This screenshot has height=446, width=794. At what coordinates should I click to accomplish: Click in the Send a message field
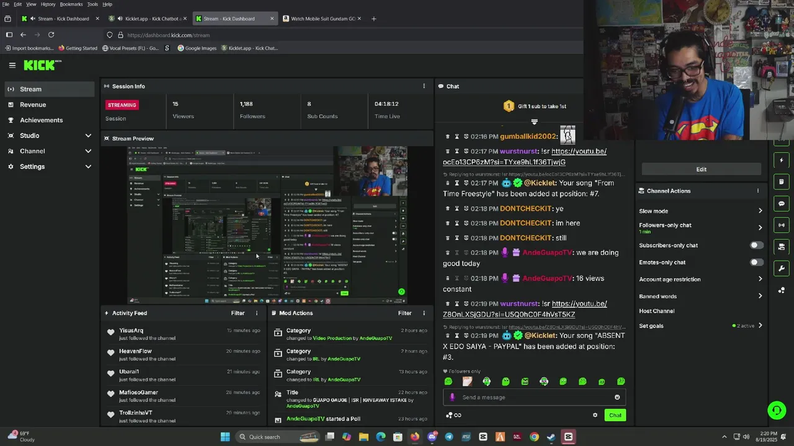tap(533, 398)
